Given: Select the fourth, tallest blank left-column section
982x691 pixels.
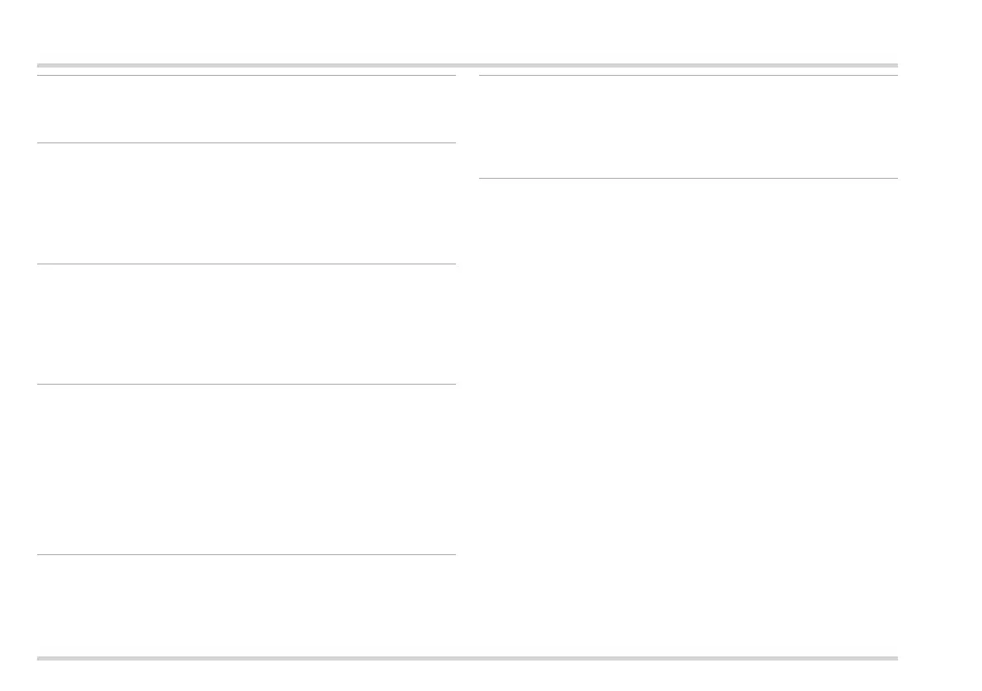Looking at the screenshot, I should [x=246, y=469].
